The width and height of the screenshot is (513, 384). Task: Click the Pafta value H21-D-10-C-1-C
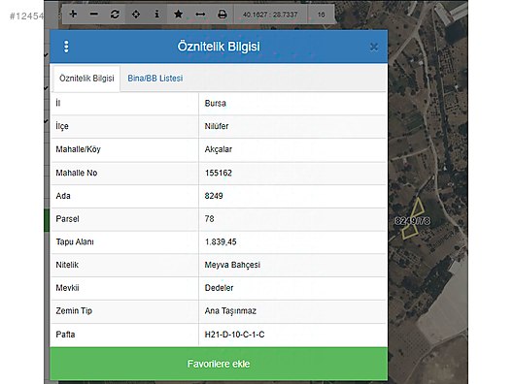(234, 335)
